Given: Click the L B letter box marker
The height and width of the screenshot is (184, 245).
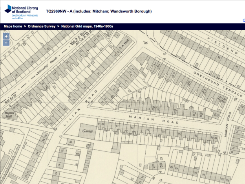Looking at the screenshot, I should [90, 103].
